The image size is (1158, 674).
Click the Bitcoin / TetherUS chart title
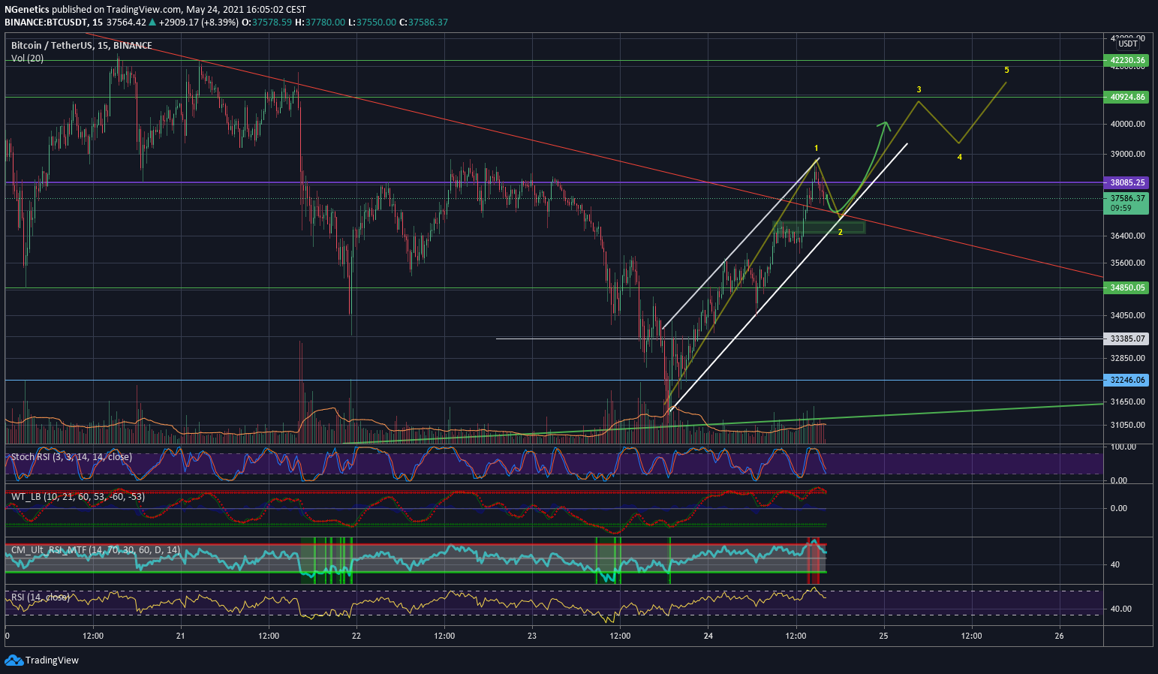(x=81, y=46)
